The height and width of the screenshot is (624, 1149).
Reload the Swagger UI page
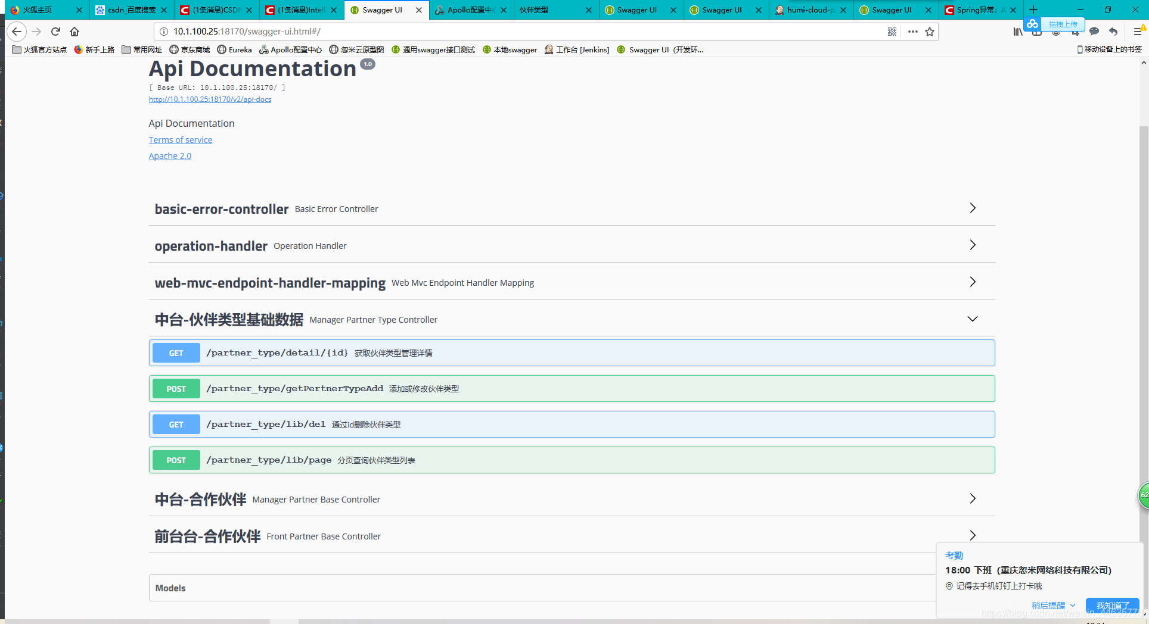[x=55, y=32]
